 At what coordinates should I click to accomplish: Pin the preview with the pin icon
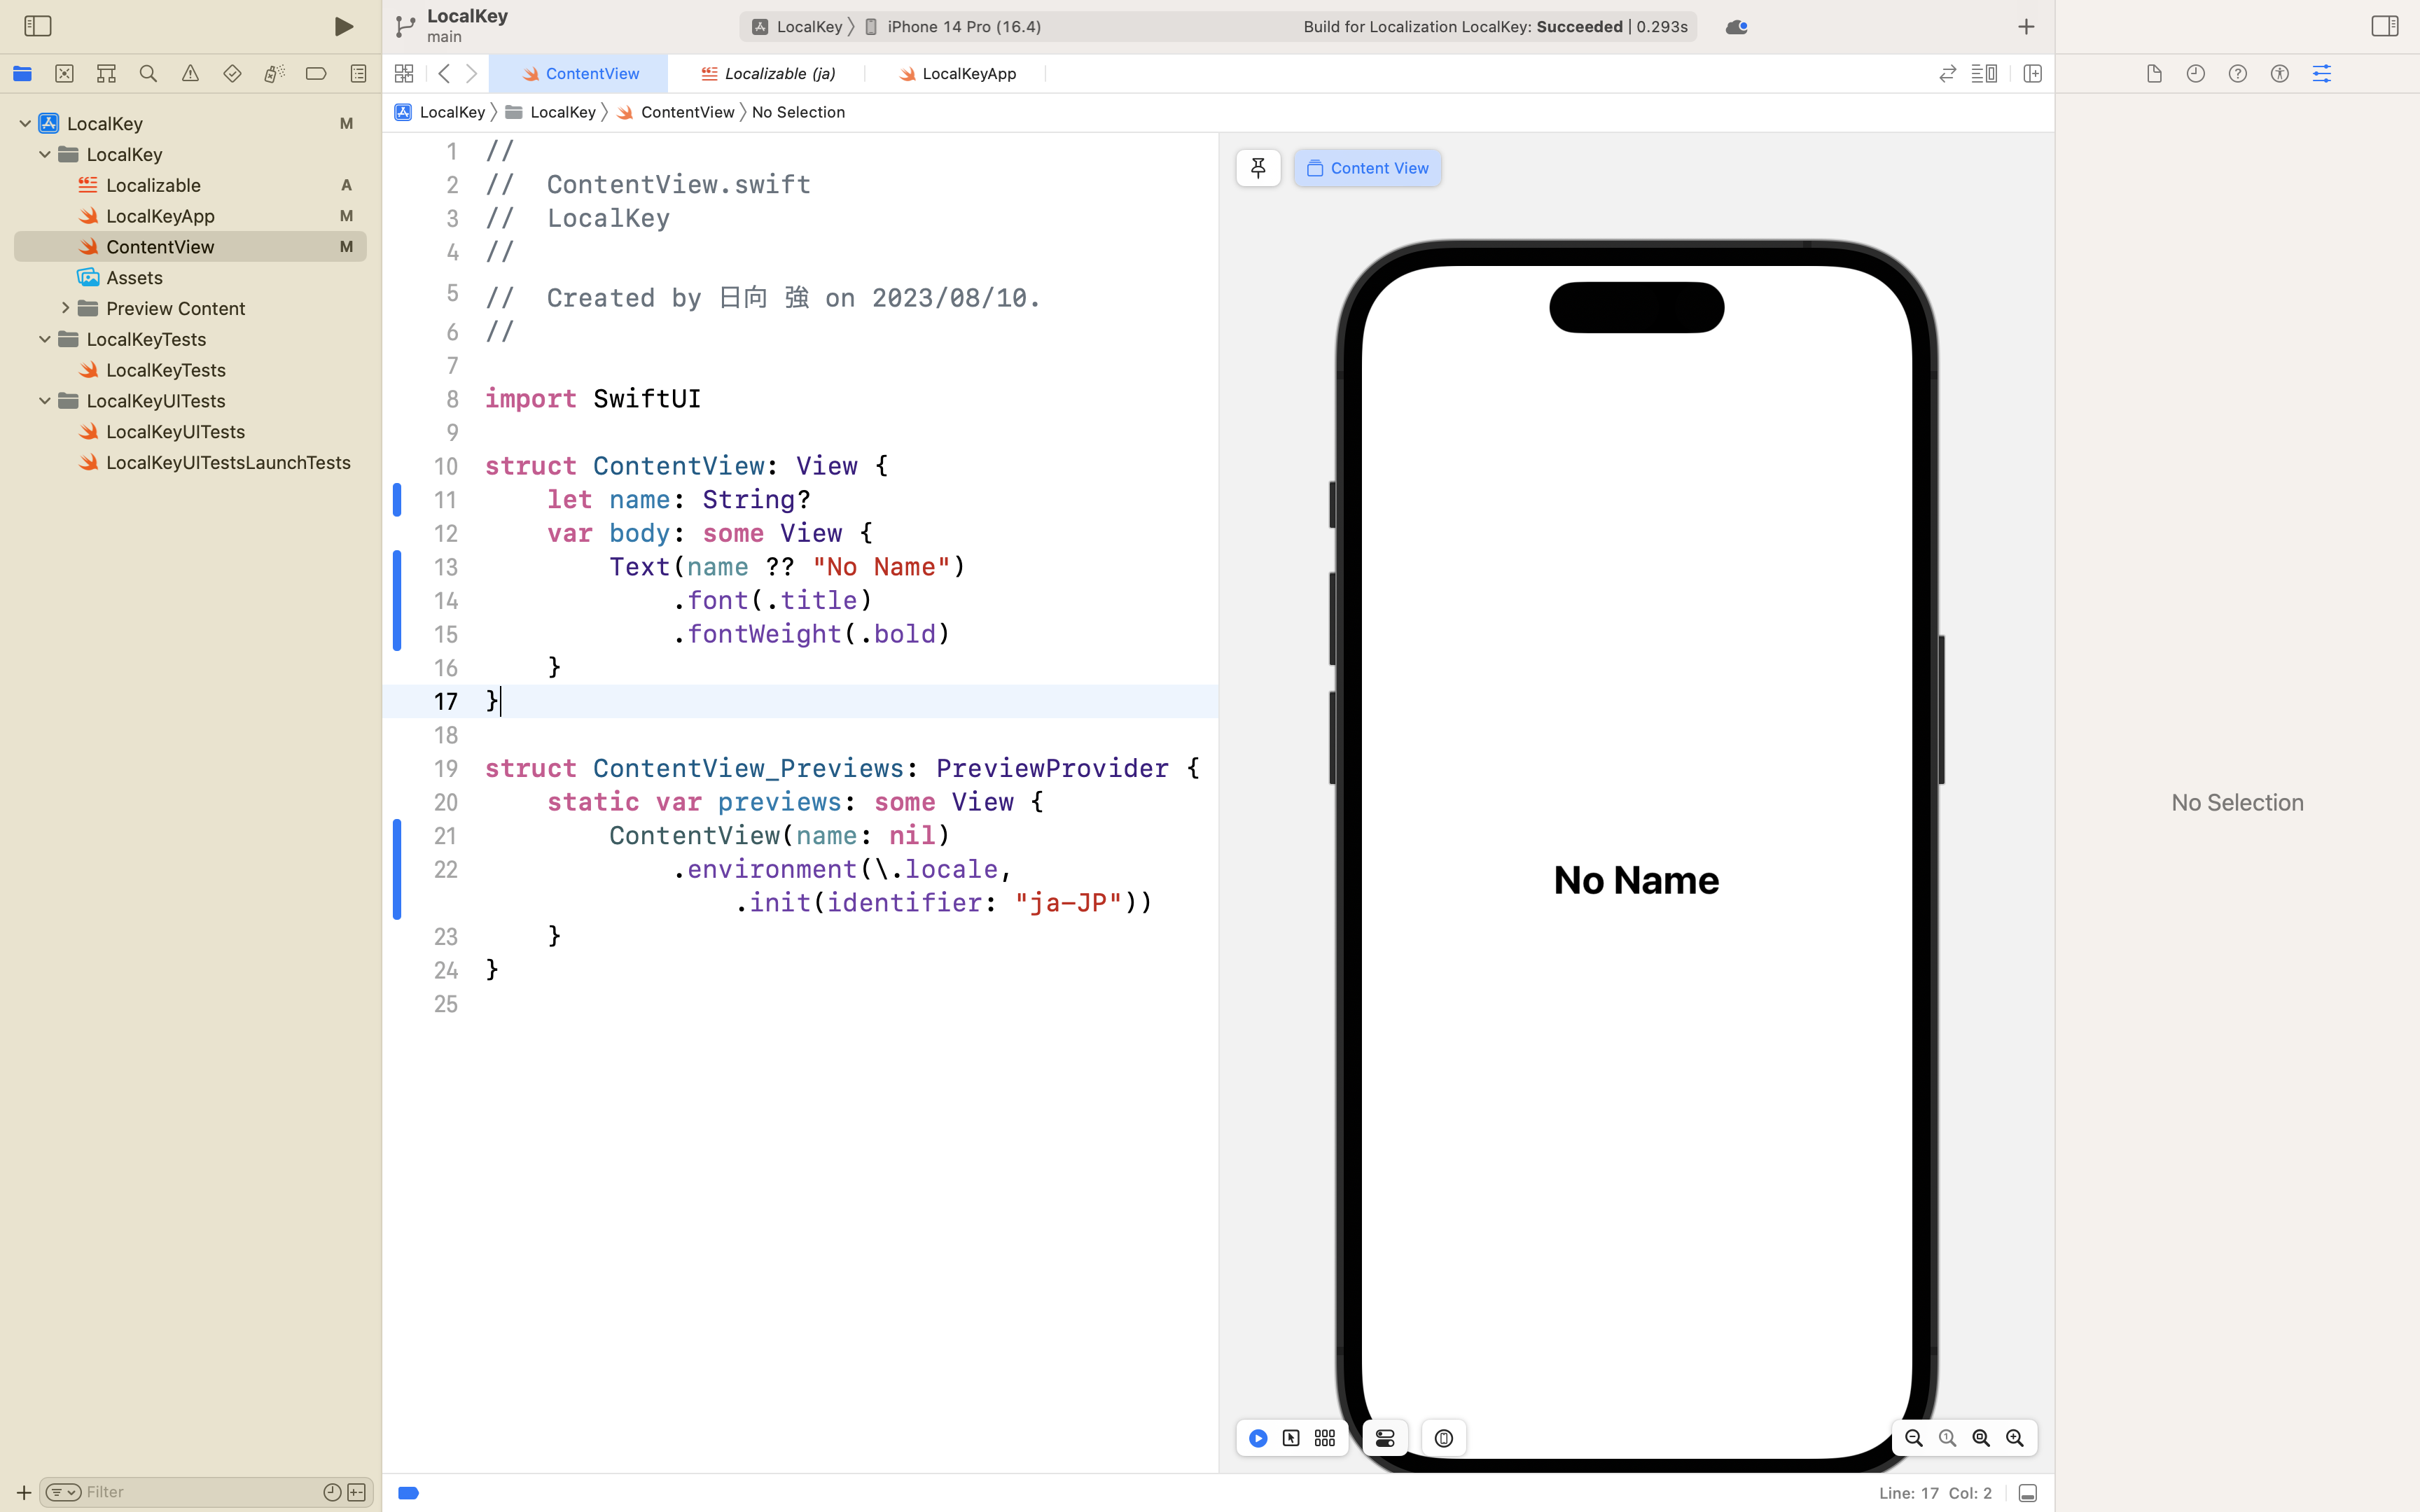[x=1258, y=168]
